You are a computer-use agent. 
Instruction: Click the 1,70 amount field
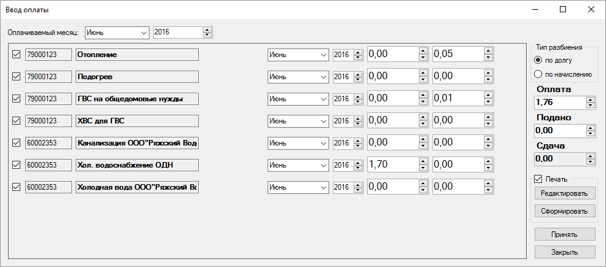tap(391, 164)
